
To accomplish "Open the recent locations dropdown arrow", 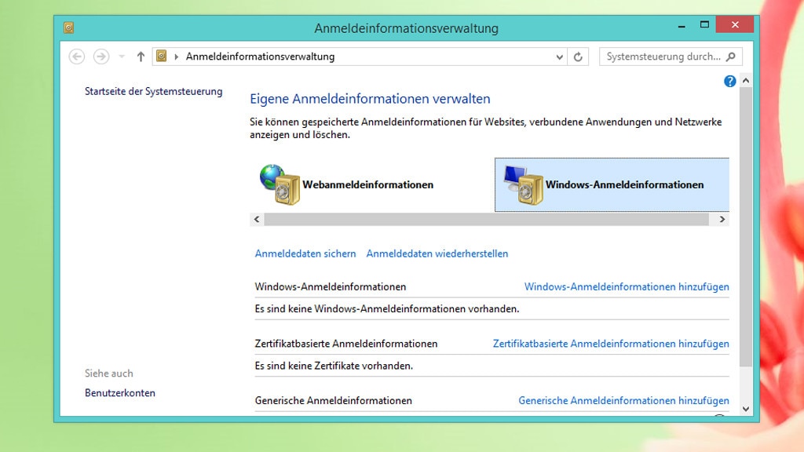I will (122, 56).
